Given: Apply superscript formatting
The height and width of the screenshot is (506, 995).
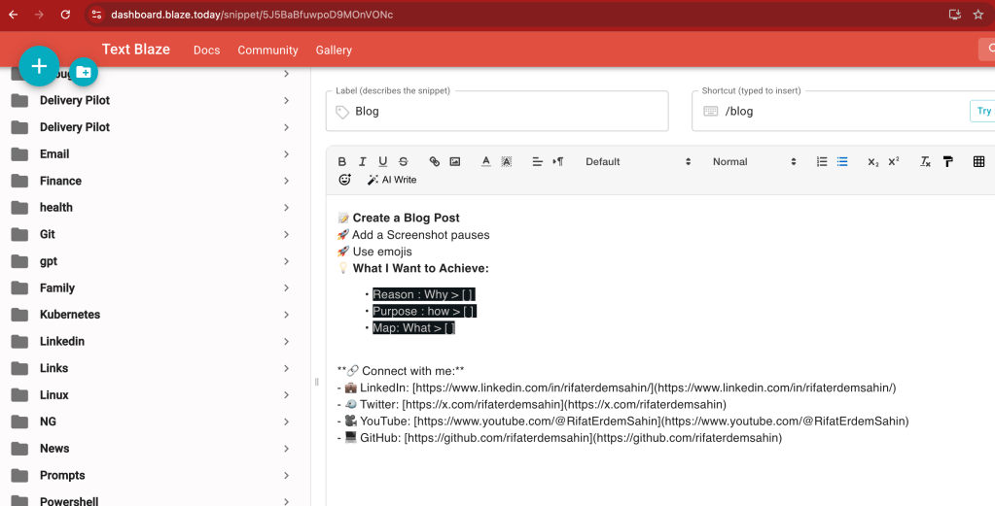Looking at the screenshot, I should click(x=894, y=161).
